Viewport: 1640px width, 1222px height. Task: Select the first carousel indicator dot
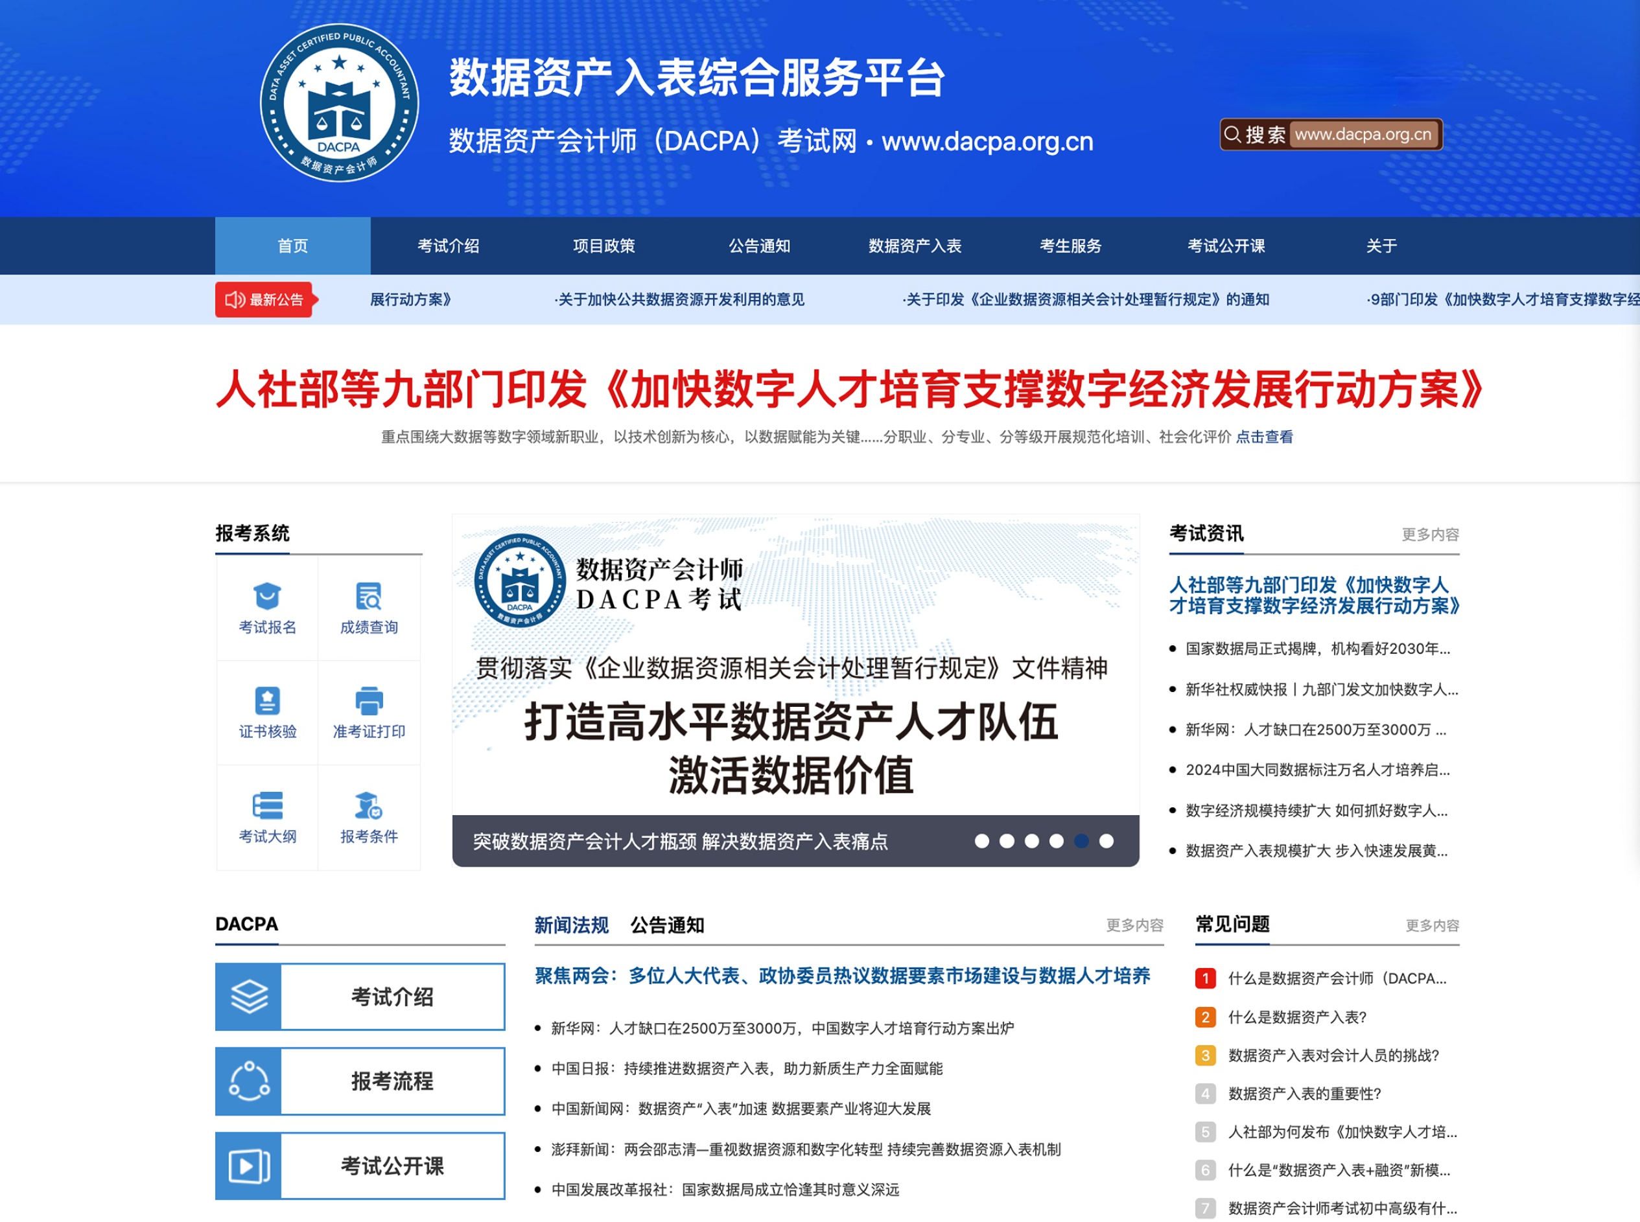coord(981,841)
